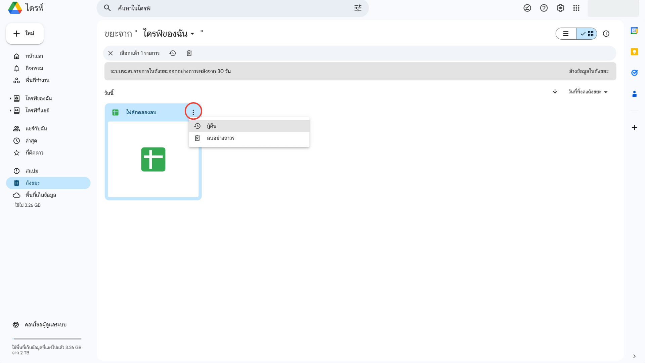Click the search magnifier icon
645x363 pixels.
[x=107, y=8]
